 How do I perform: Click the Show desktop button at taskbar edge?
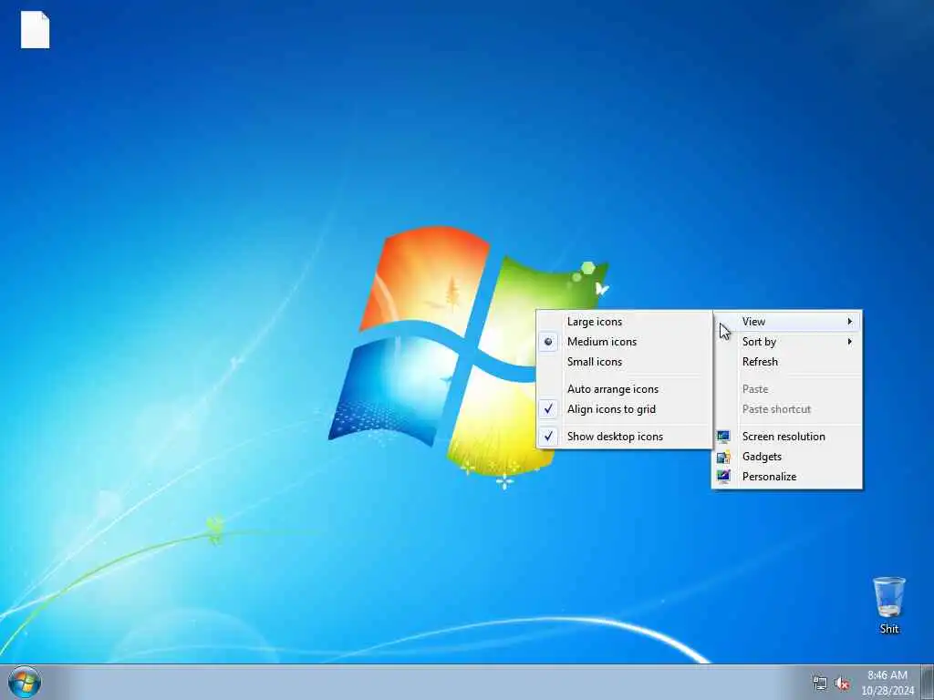pos(928,682)
